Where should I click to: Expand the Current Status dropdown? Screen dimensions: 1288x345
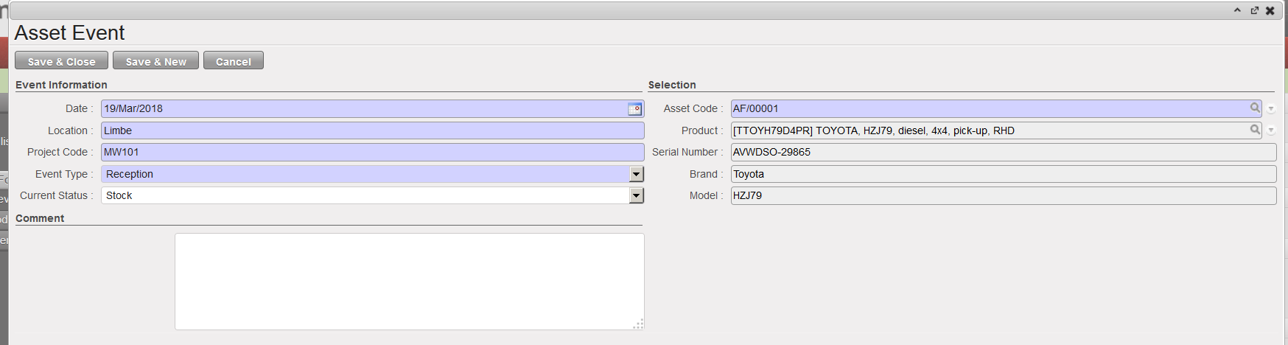tap(637, 195)
